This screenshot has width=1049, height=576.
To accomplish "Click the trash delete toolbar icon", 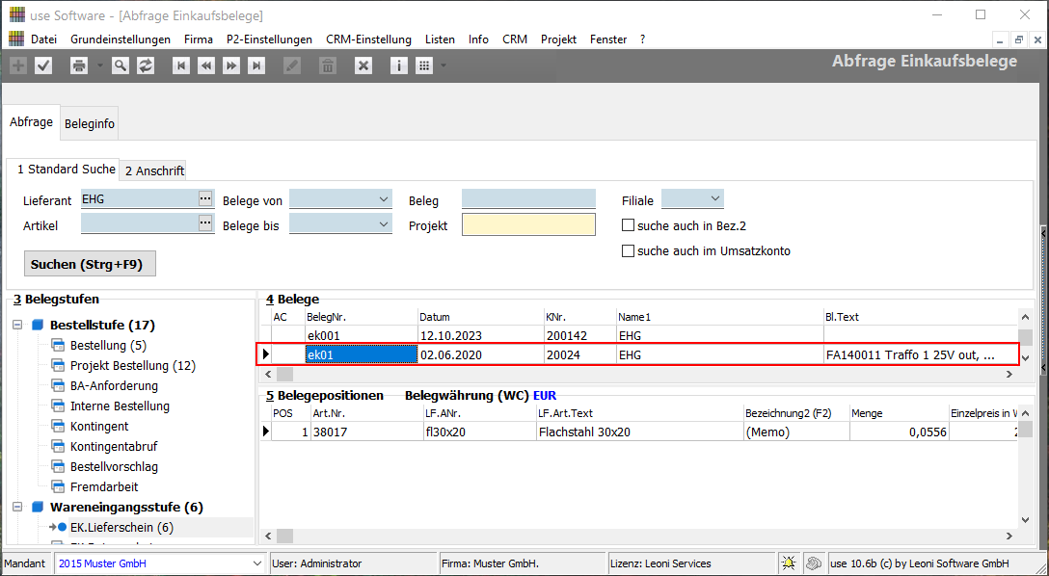I will point(327,65).
